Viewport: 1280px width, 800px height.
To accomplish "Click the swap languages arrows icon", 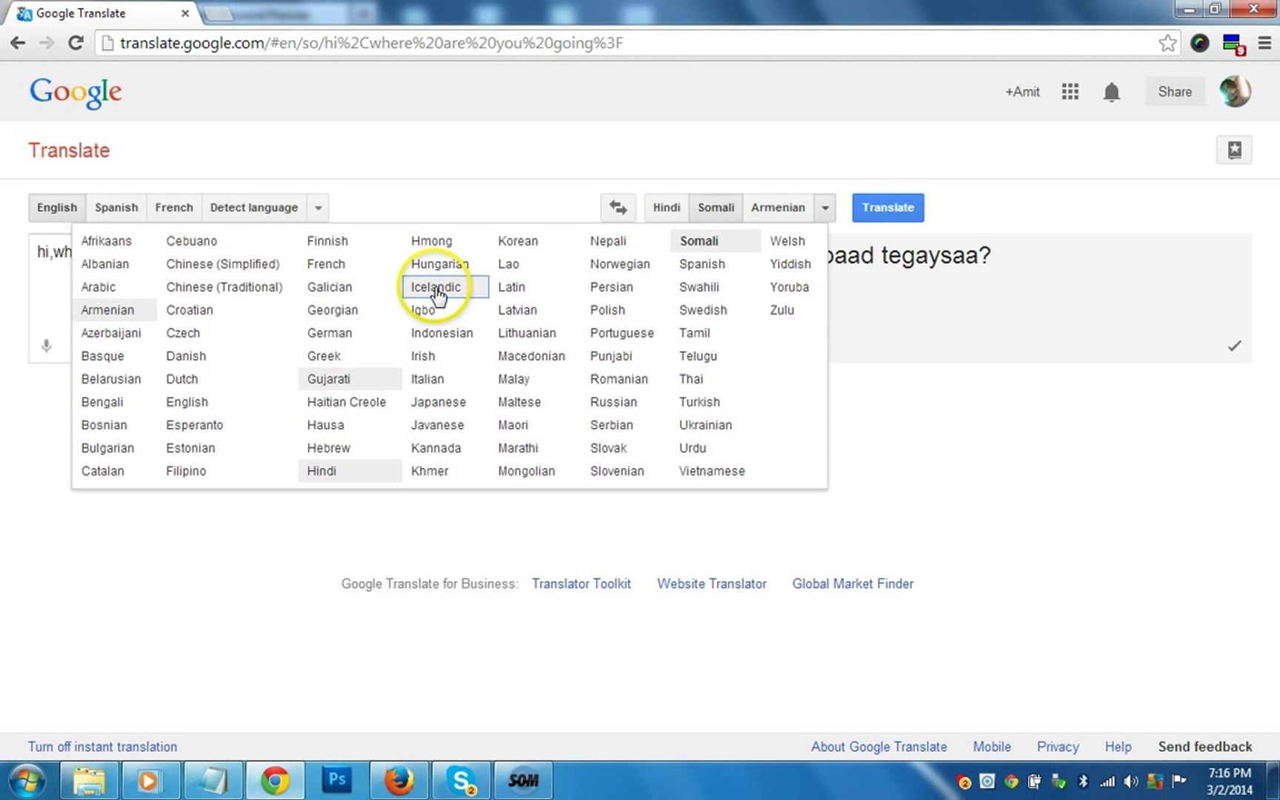I will point(618,207).
